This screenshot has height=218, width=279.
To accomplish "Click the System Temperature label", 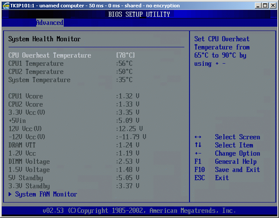I will click(39, 80).
